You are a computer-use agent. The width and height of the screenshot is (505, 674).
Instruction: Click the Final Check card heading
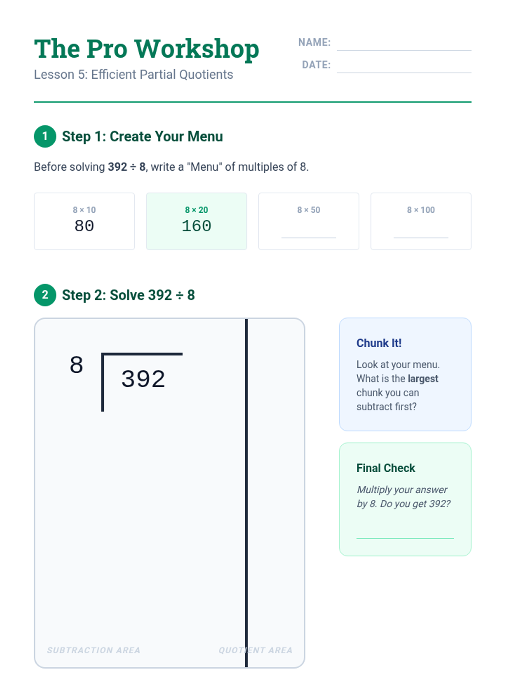[386, 468]
